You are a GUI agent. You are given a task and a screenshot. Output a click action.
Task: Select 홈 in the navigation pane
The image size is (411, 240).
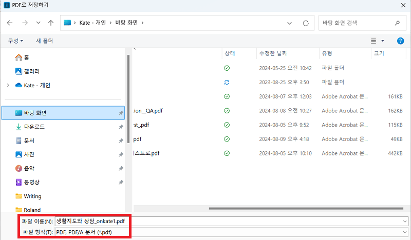click(x=22, y=57)
